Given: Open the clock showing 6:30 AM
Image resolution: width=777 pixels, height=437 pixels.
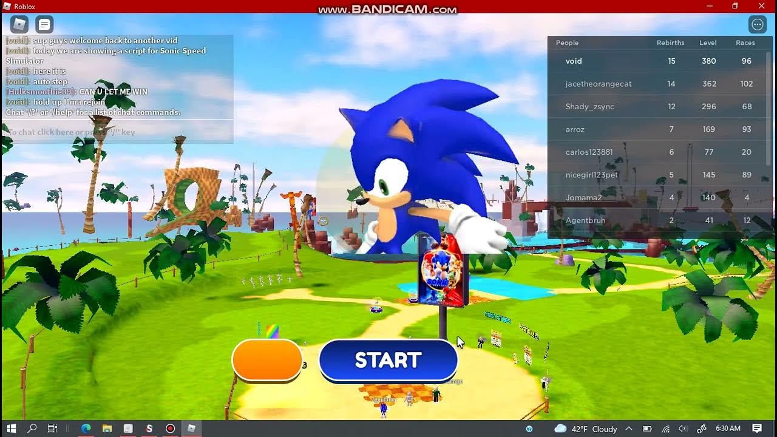Looking at the screenshot, I should click(728, 429).
